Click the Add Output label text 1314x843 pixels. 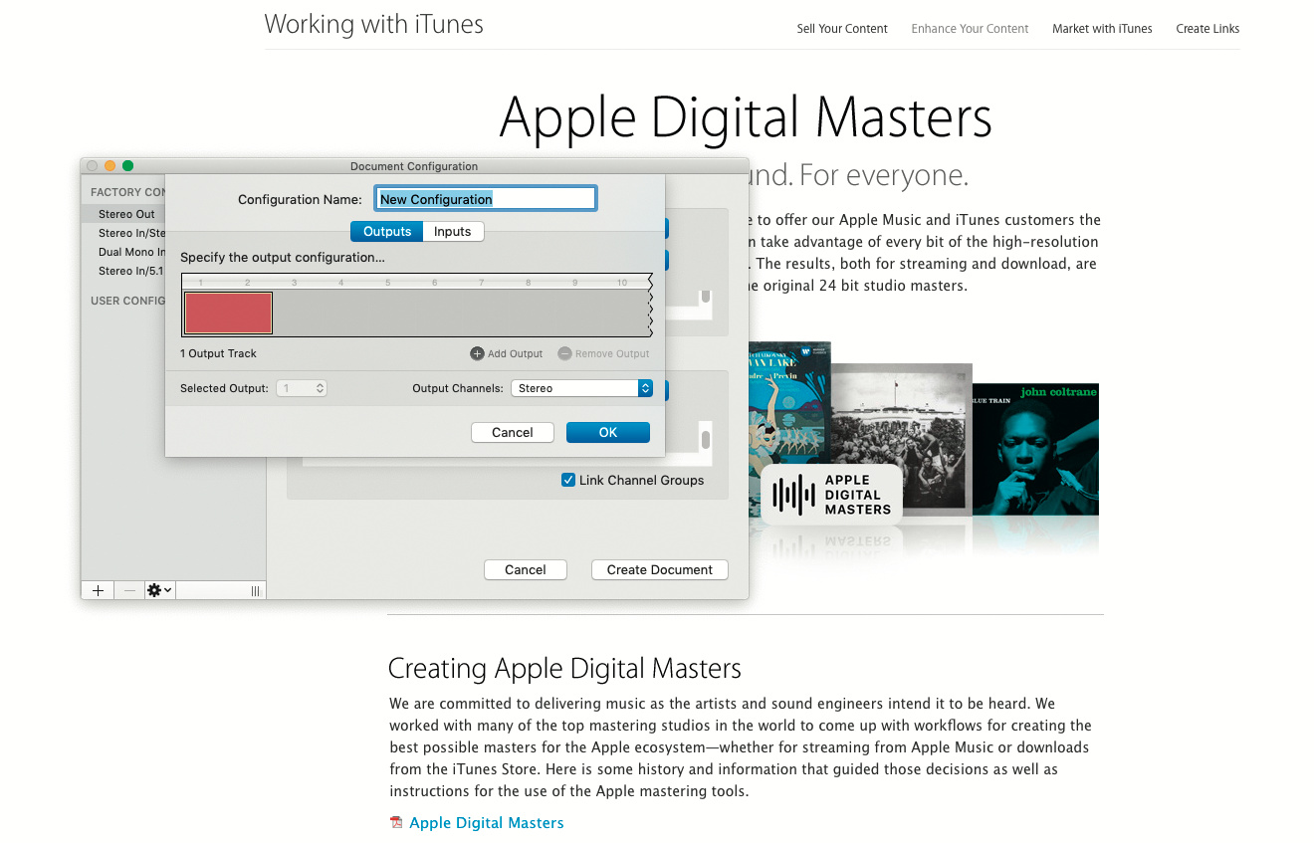coord(516,353)
